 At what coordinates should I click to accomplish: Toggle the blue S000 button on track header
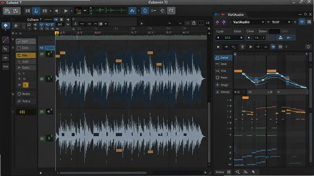(x=49, y=48)
